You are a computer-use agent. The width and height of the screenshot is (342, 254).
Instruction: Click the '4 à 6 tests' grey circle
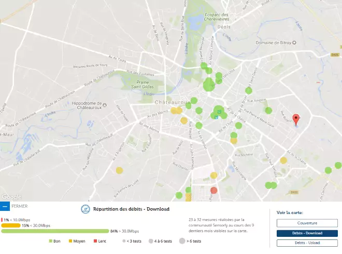coord(151,241)
